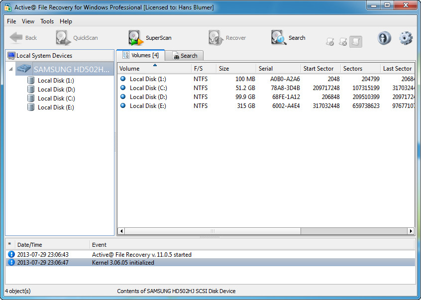This screenshot has width=421, height=300.
Task: Click the size value 99.9 GB
Action: (x=245, y=97)
